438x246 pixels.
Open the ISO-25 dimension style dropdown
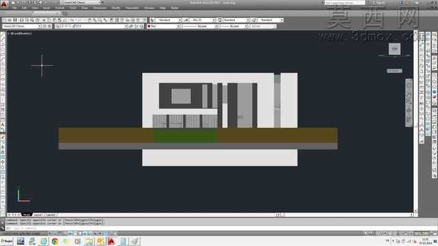[x=203, y=20]
